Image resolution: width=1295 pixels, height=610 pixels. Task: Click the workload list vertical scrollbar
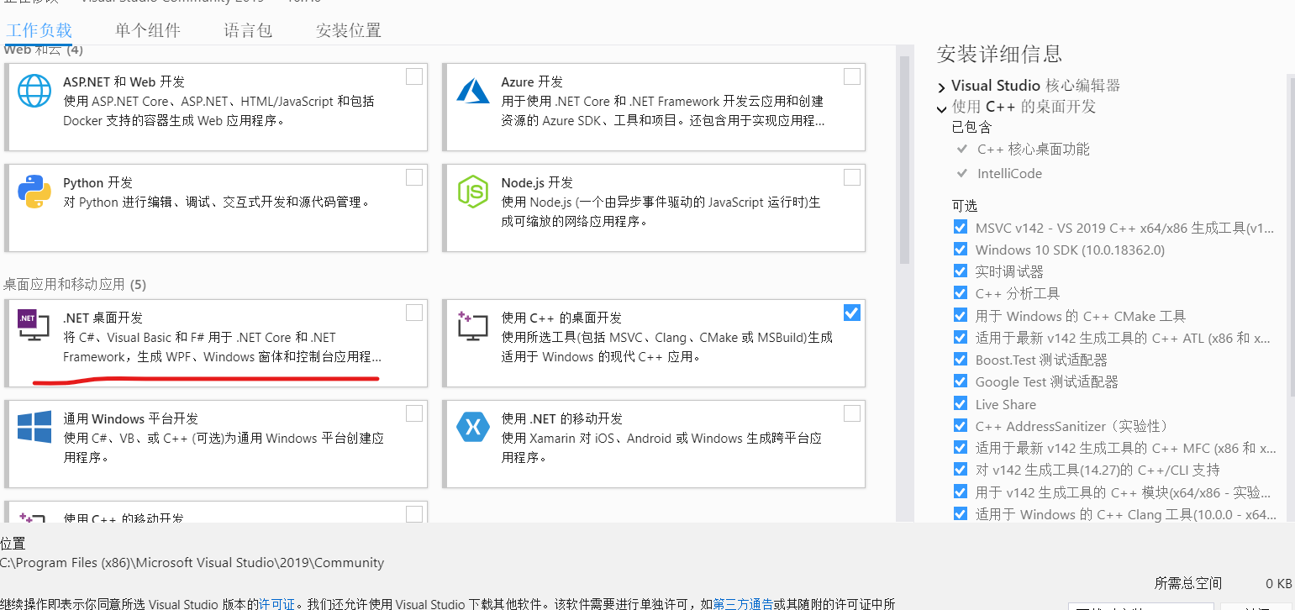tap(905, 160)
